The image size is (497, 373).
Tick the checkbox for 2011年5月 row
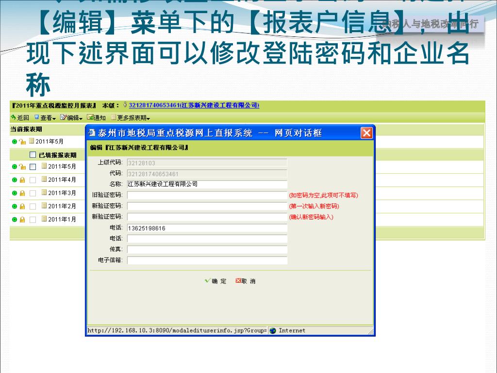(33, 167)
